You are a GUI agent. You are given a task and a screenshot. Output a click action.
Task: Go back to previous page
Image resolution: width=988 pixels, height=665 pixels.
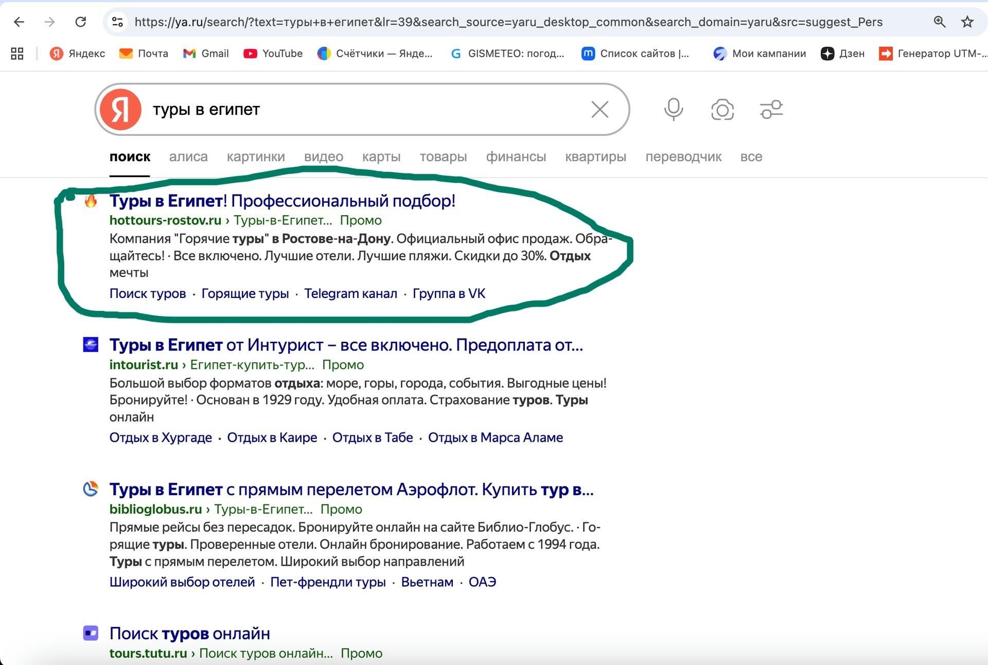pyautogui.click(x=19, y=22)
